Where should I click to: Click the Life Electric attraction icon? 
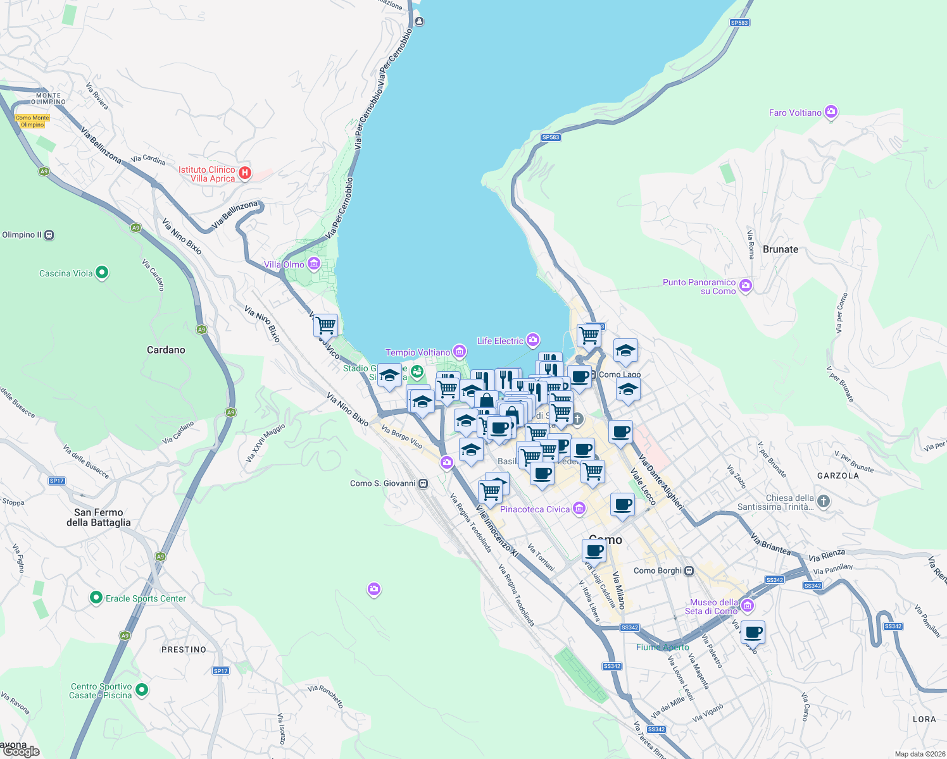click(532, 340)
